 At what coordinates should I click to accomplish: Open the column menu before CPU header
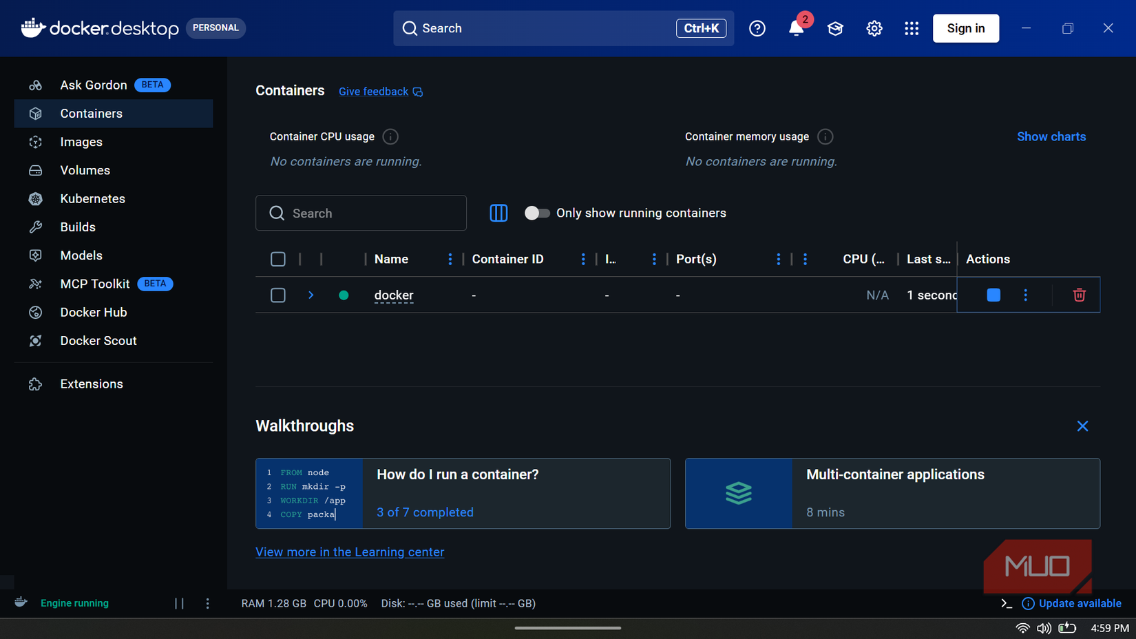[x=805, y=259]
